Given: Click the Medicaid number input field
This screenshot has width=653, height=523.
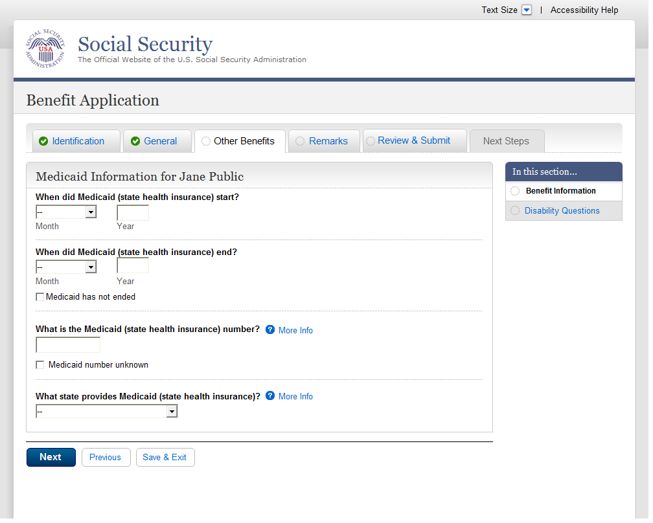Looking at the screenshot, I should (68, 345).
